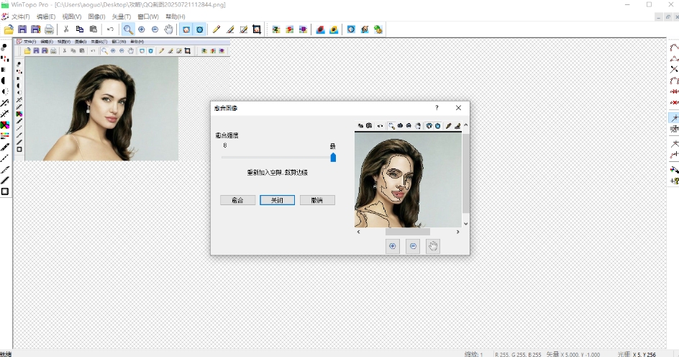The height and width of the screenshot is (357, 679).
Task: Click the Print icon in main toolbar
Action: (x=49, y=30)
